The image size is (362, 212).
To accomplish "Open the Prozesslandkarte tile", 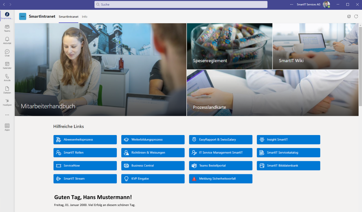I will coord(273,93).
